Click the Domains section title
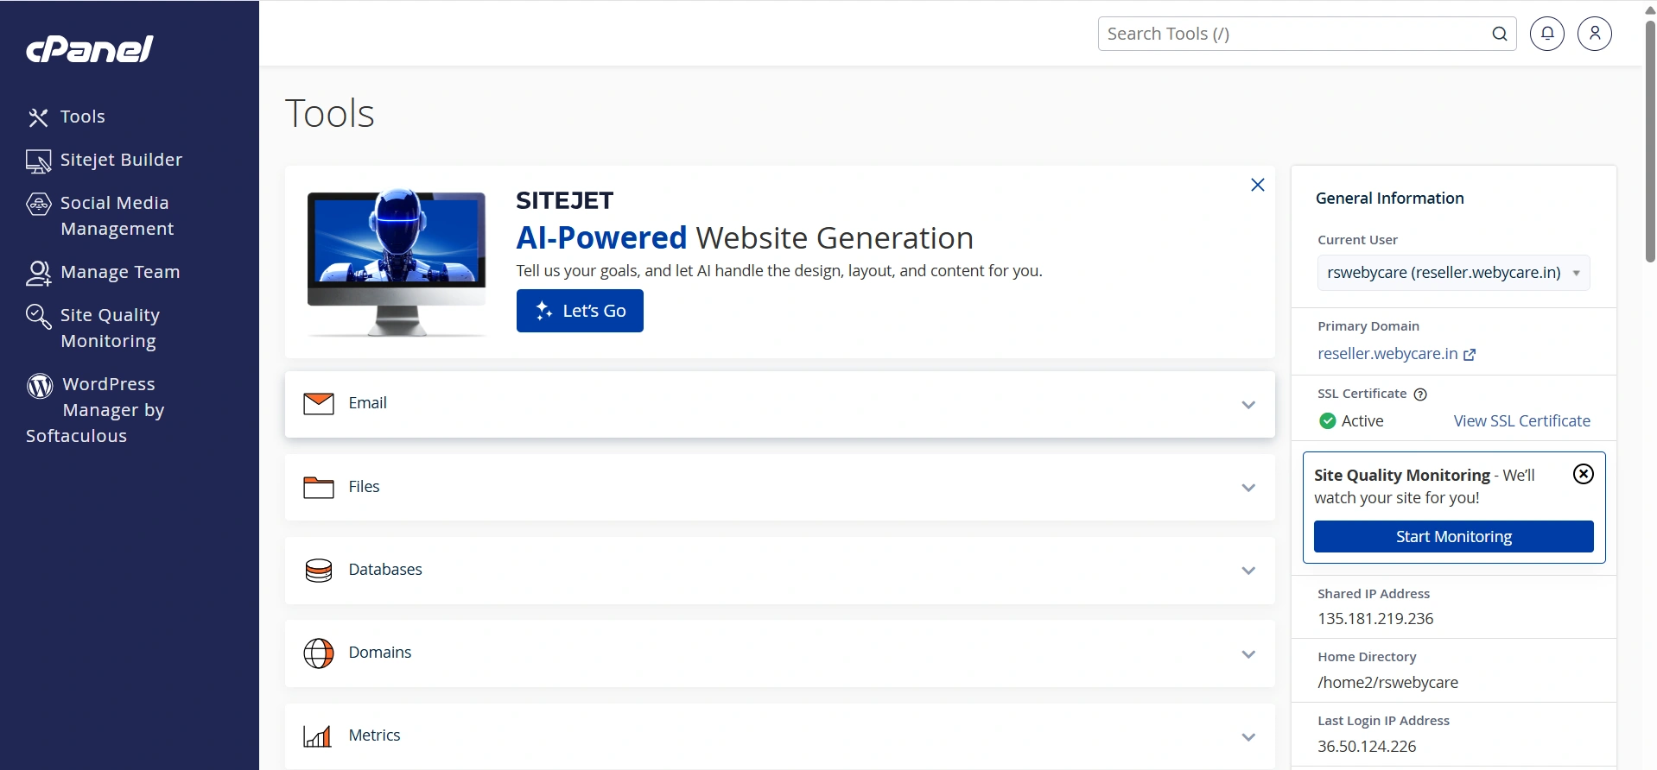1657x770 pixels. click(x=380, y=653)
